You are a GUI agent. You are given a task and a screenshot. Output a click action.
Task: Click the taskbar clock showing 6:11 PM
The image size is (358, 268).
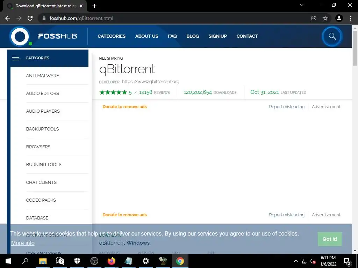tap(328, 261)
